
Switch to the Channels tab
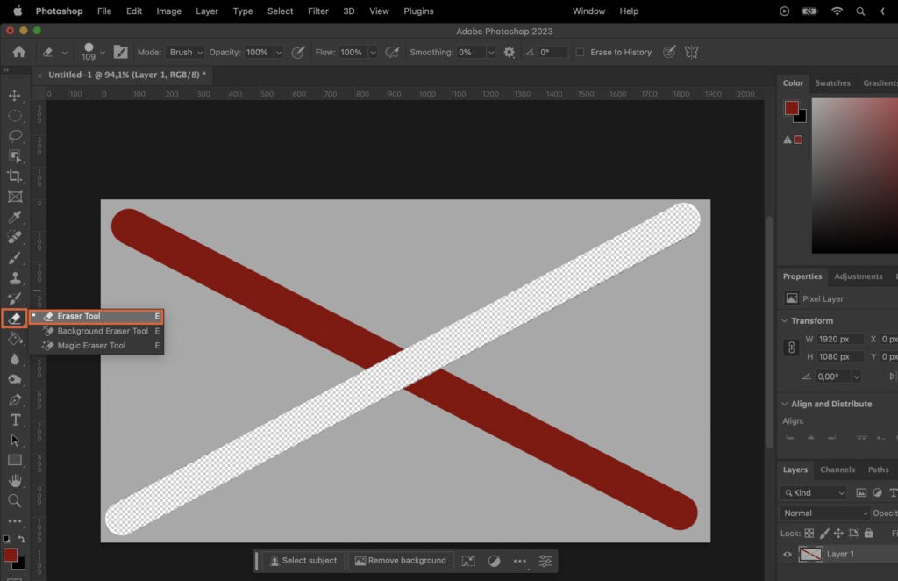[838, 470]
